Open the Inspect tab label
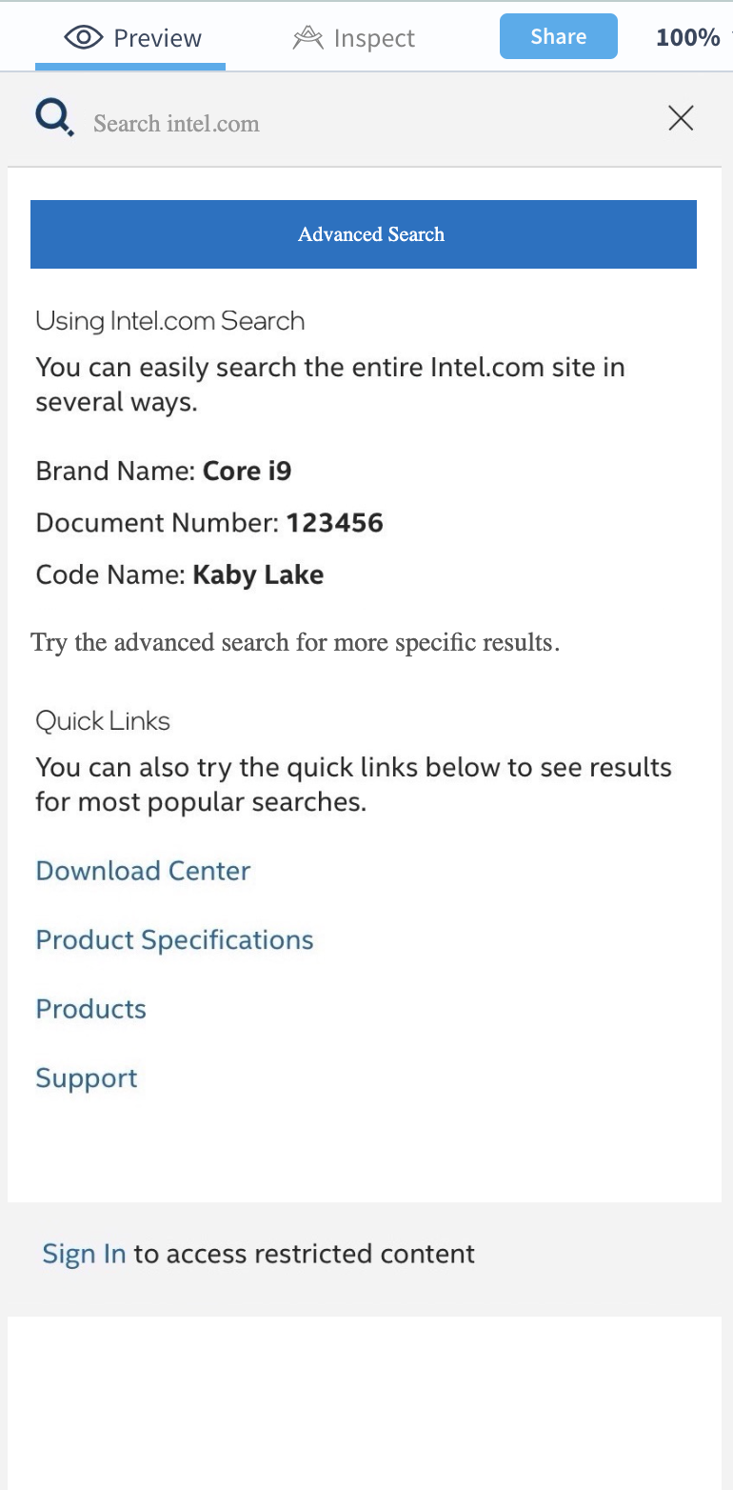This screenshot has height=1490, width=733. pos(374,38)
